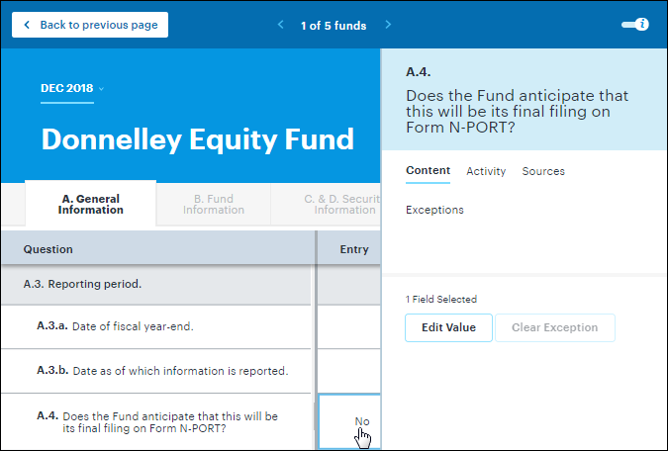Select the Content tab in side panel
This screenshot has height=451, width=668.
point(428,171)
